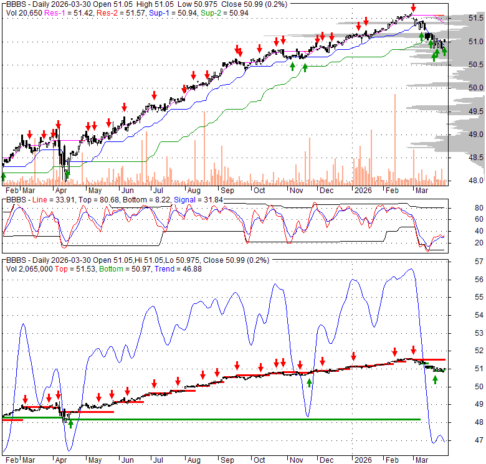
Task: Click the Signal = 31.84 label
Action: [x=198, y=200]
